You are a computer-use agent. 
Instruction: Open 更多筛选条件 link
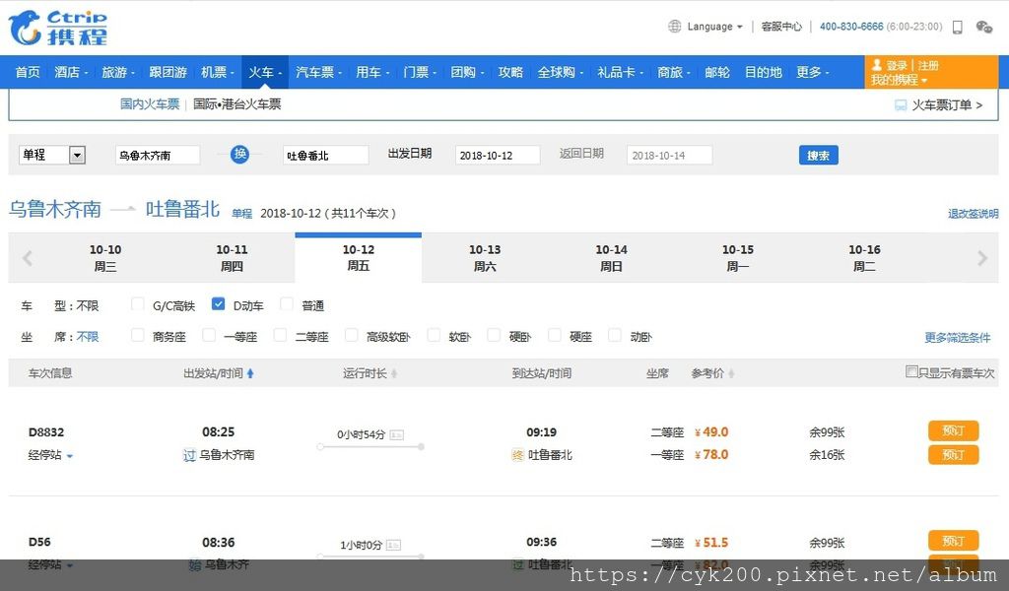click(x=958, y=338)
